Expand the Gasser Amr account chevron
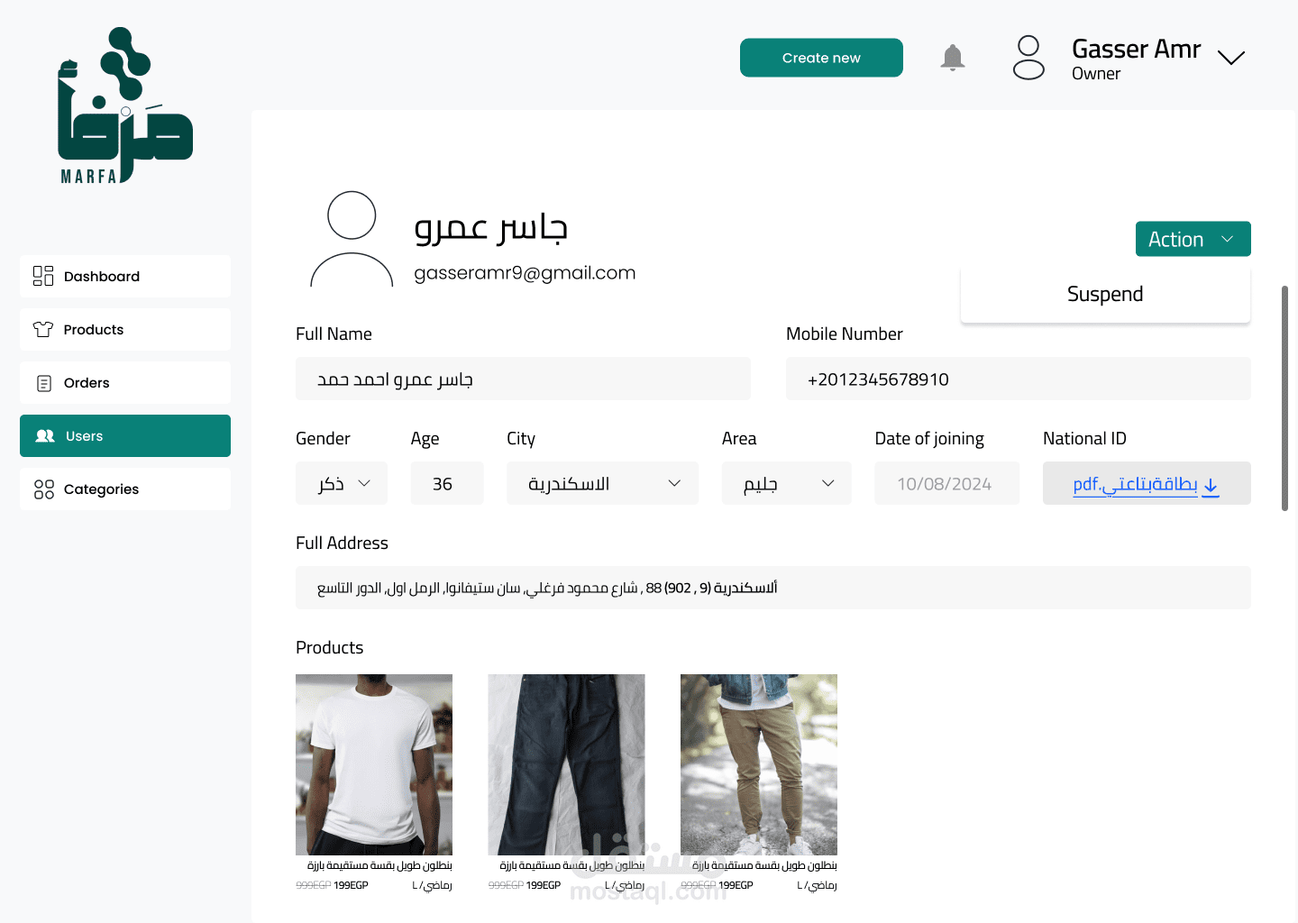The height and width of the screenshot is (923, 1298). pos(1230,58)
